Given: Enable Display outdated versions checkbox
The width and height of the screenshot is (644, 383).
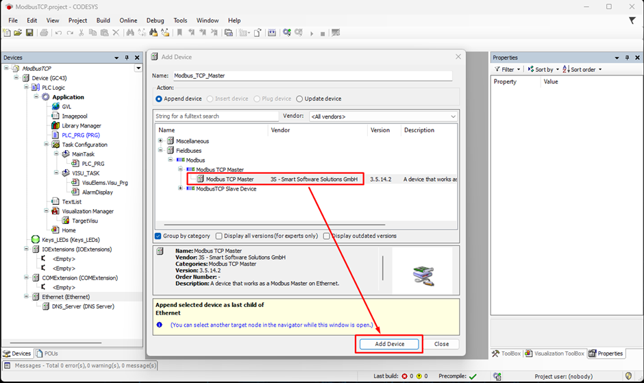Looking at the screenshot, I should coord(327,236).
